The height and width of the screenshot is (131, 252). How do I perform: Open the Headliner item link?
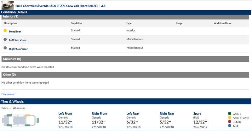(x=15, y=32)
